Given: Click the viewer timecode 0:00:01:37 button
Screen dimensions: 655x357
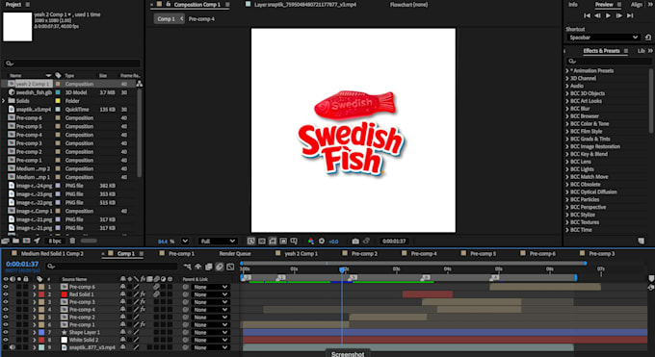Looking at the screenshot, I should click(394, 241).
